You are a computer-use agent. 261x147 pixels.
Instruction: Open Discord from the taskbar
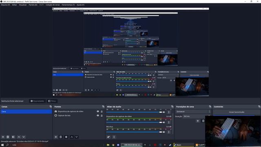pyautogui.click(x=118, y=145)
